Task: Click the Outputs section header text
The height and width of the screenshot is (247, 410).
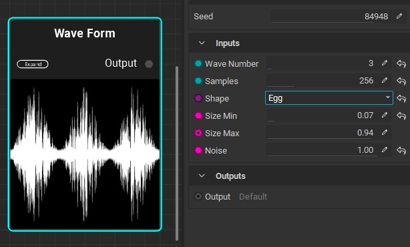Action: click(x=230, y=176)
